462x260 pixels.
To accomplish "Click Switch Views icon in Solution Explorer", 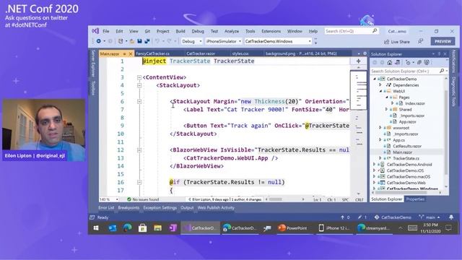I will point(398,63).
